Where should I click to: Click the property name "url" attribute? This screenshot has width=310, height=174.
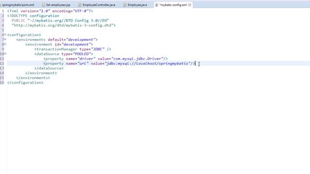[x=77, y=63]
